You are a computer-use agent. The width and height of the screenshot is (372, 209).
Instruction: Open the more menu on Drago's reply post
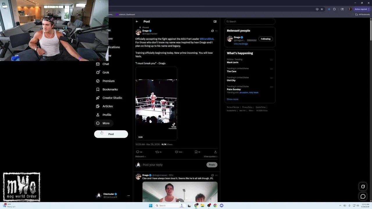point(216,175)
